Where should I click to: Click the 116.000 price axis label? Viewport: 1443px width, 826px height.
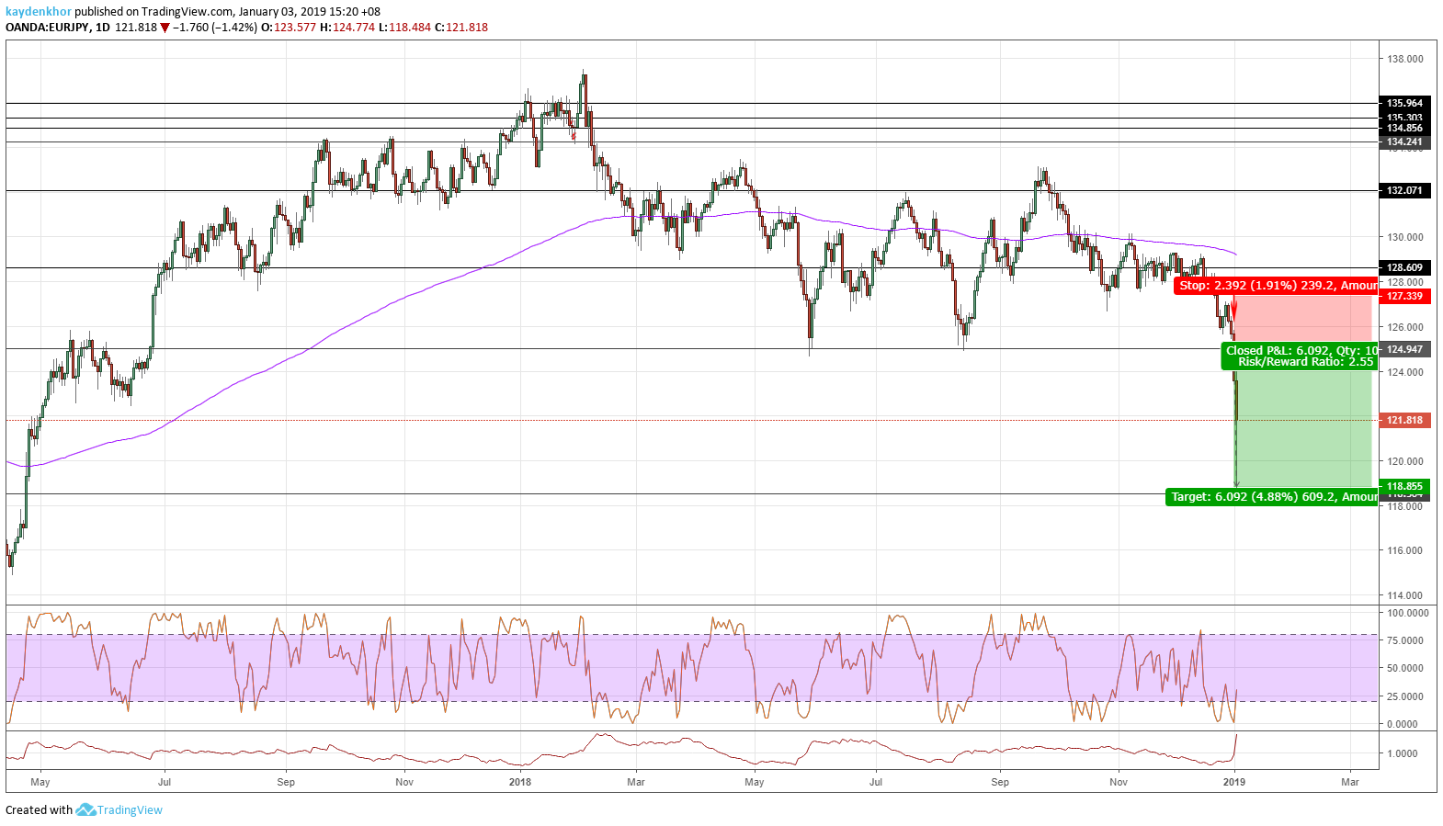[x=1405, y=550]
